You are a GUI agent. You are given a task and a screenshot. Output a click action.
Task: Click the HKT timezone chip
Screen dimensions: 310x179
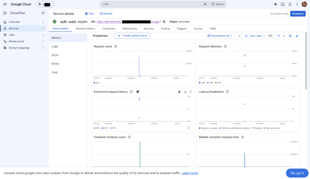coord(270,36)
